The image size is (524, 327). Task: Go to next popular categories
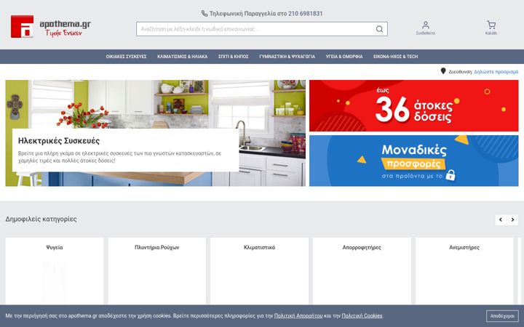tap(512, 219)
